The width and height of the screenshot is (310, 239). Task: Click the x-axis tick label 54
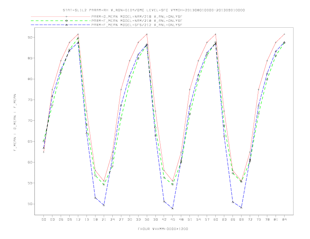tap(198, 219)
